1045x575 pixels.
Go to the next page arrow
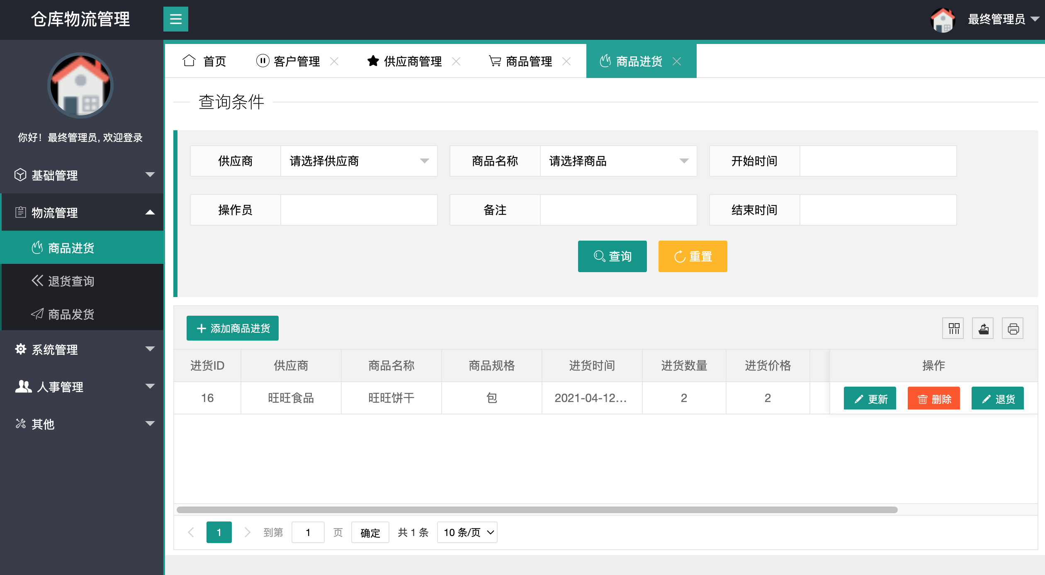pos(247,532)
